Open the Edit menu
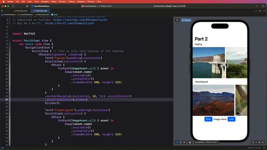This screenshot has height=150, width=267. tap(23, 2)
